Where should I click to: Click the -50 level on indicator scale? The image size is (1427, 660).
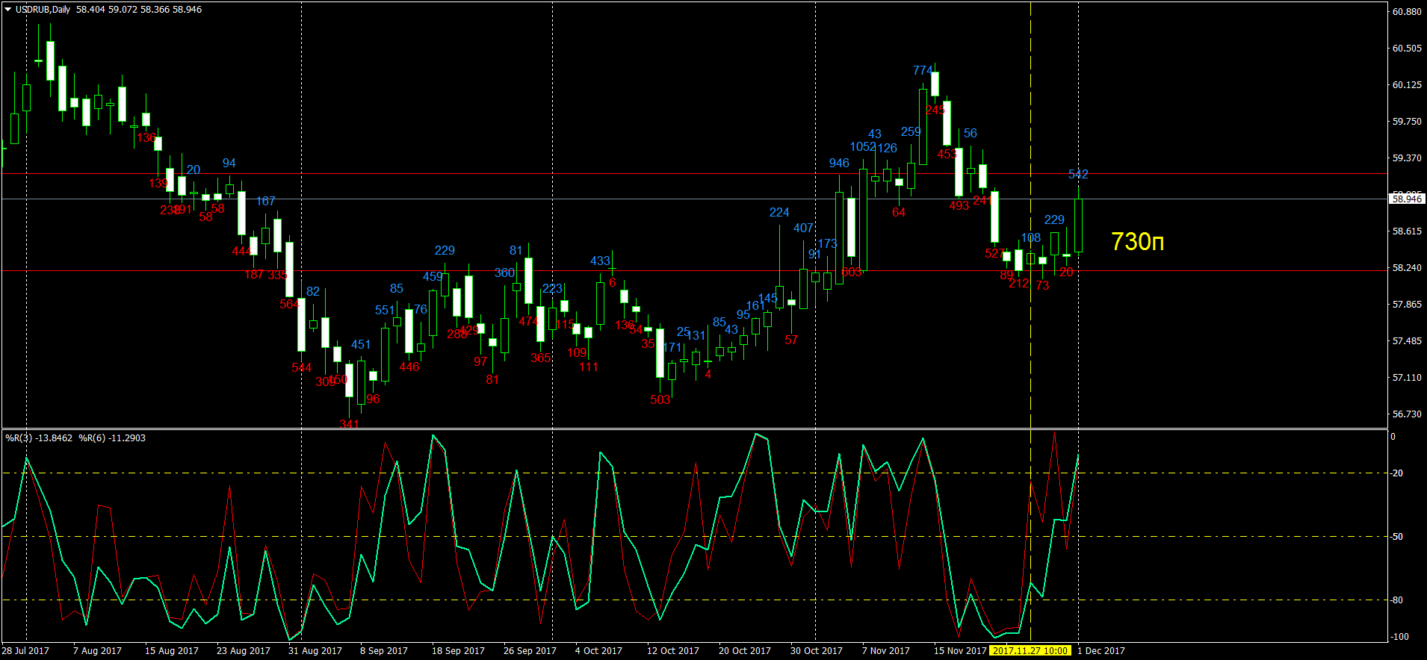1396,537
